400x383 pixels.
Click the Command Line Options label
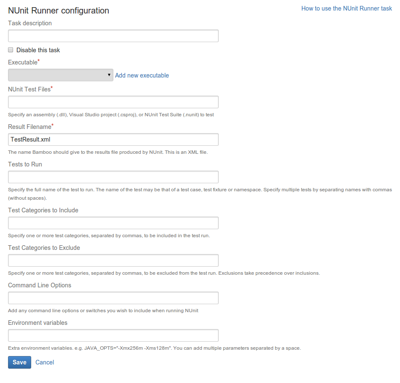(x=40, y=285)
